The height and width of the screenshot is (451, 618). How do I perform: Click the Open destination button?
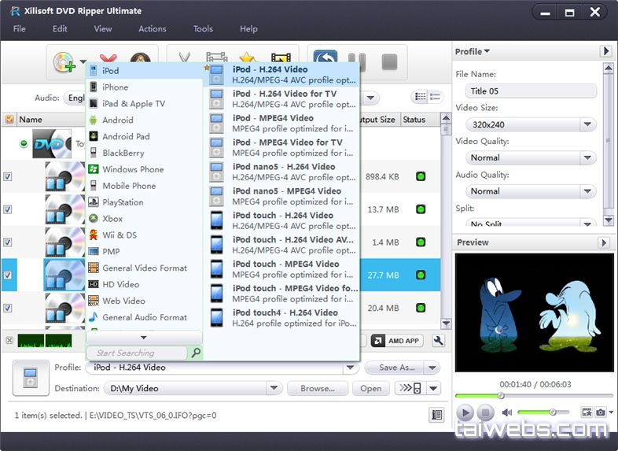pyautogui.click(x=370, y=388)
